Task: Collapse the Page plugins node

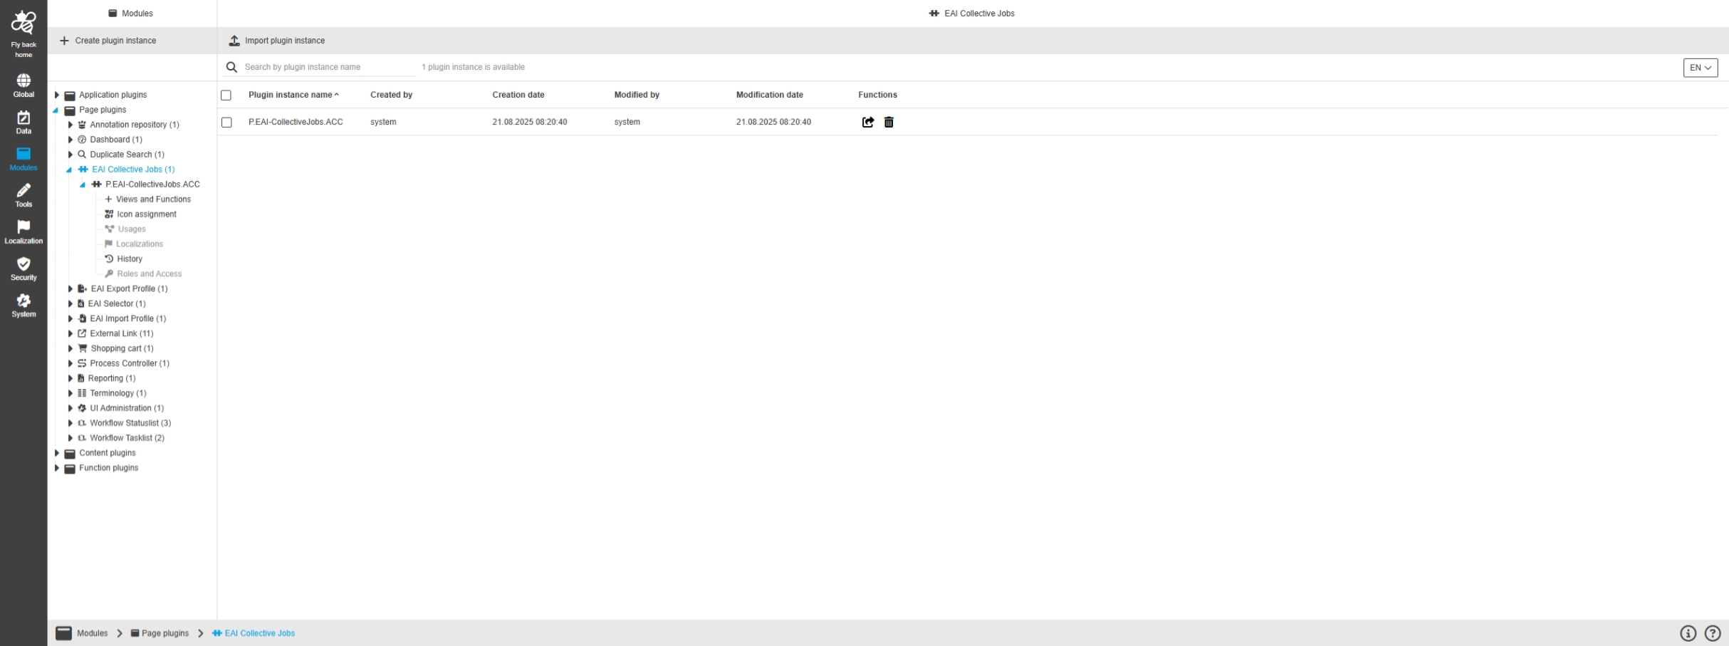Action: pos(56,110)
